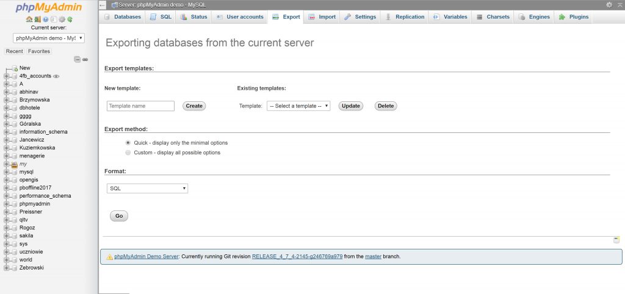Open the Engines tab

[534, 16]
